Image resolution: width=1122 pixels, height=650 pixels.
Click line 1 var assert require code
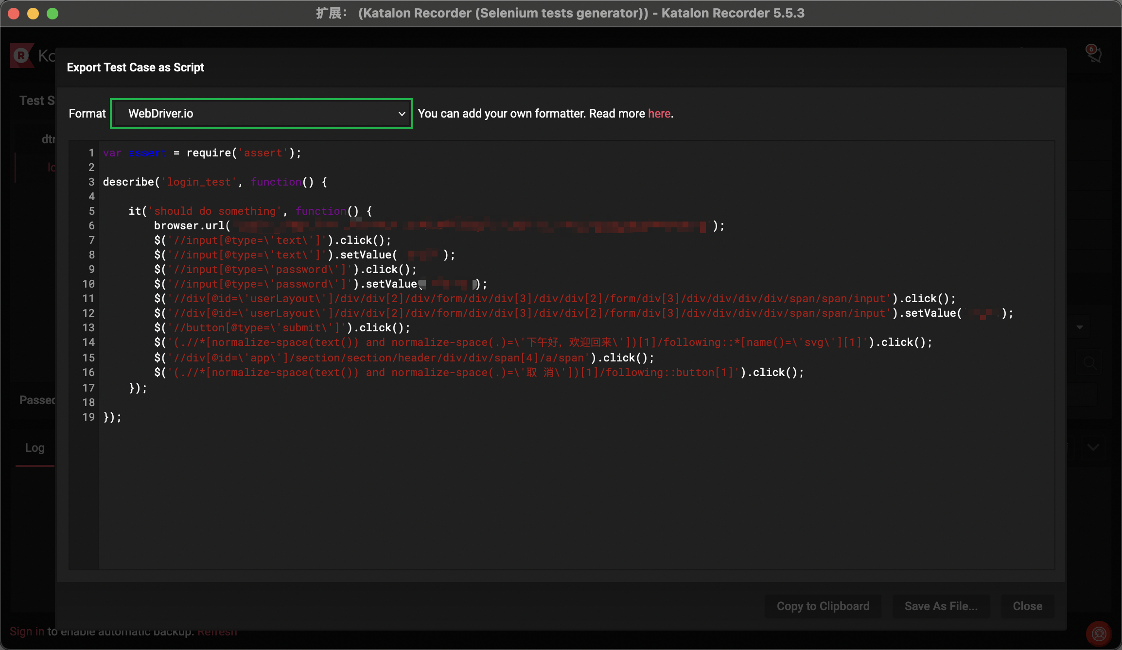point(202,153)
